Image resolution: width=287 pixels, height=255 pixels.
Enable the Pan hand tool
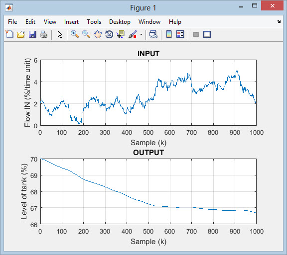point(98,34)
